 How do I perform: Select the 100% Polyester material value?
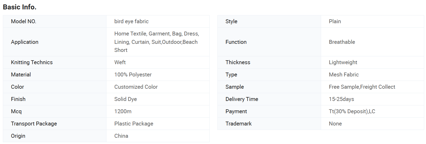[133, 75]
